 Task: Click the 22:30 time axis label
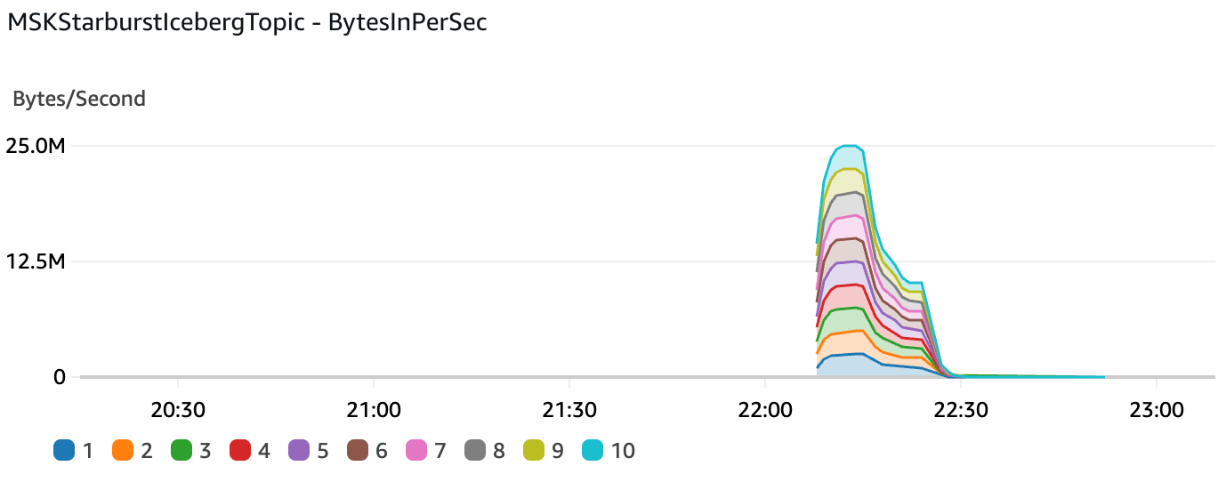point(960,410)
